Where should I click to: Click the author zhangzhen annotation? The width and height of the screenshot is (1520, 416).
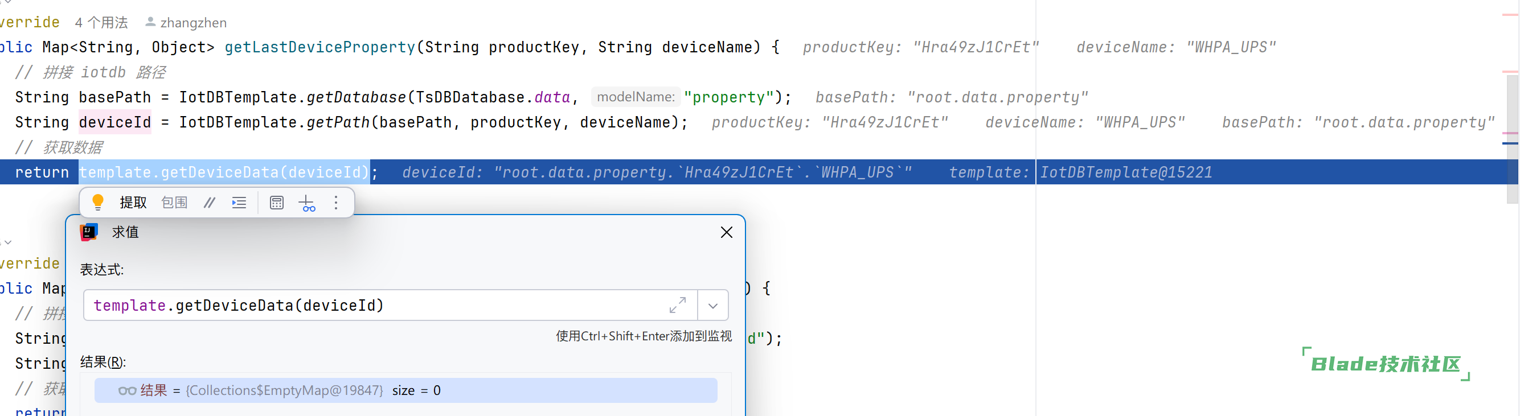(186, 22)
